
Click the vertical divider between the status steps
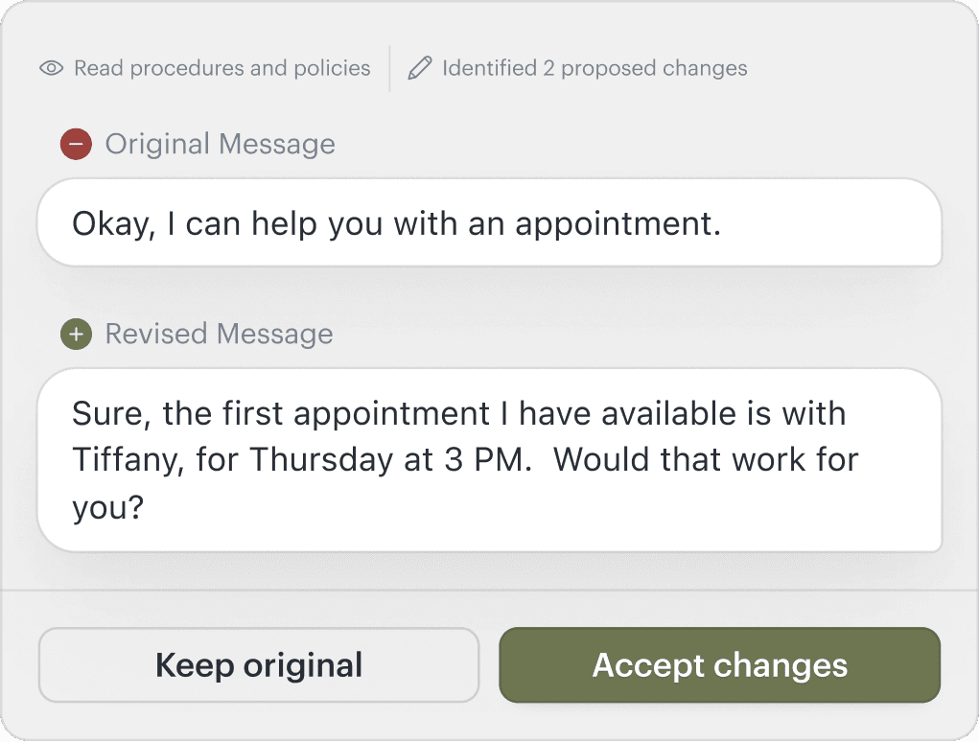(x=389, y=69)
